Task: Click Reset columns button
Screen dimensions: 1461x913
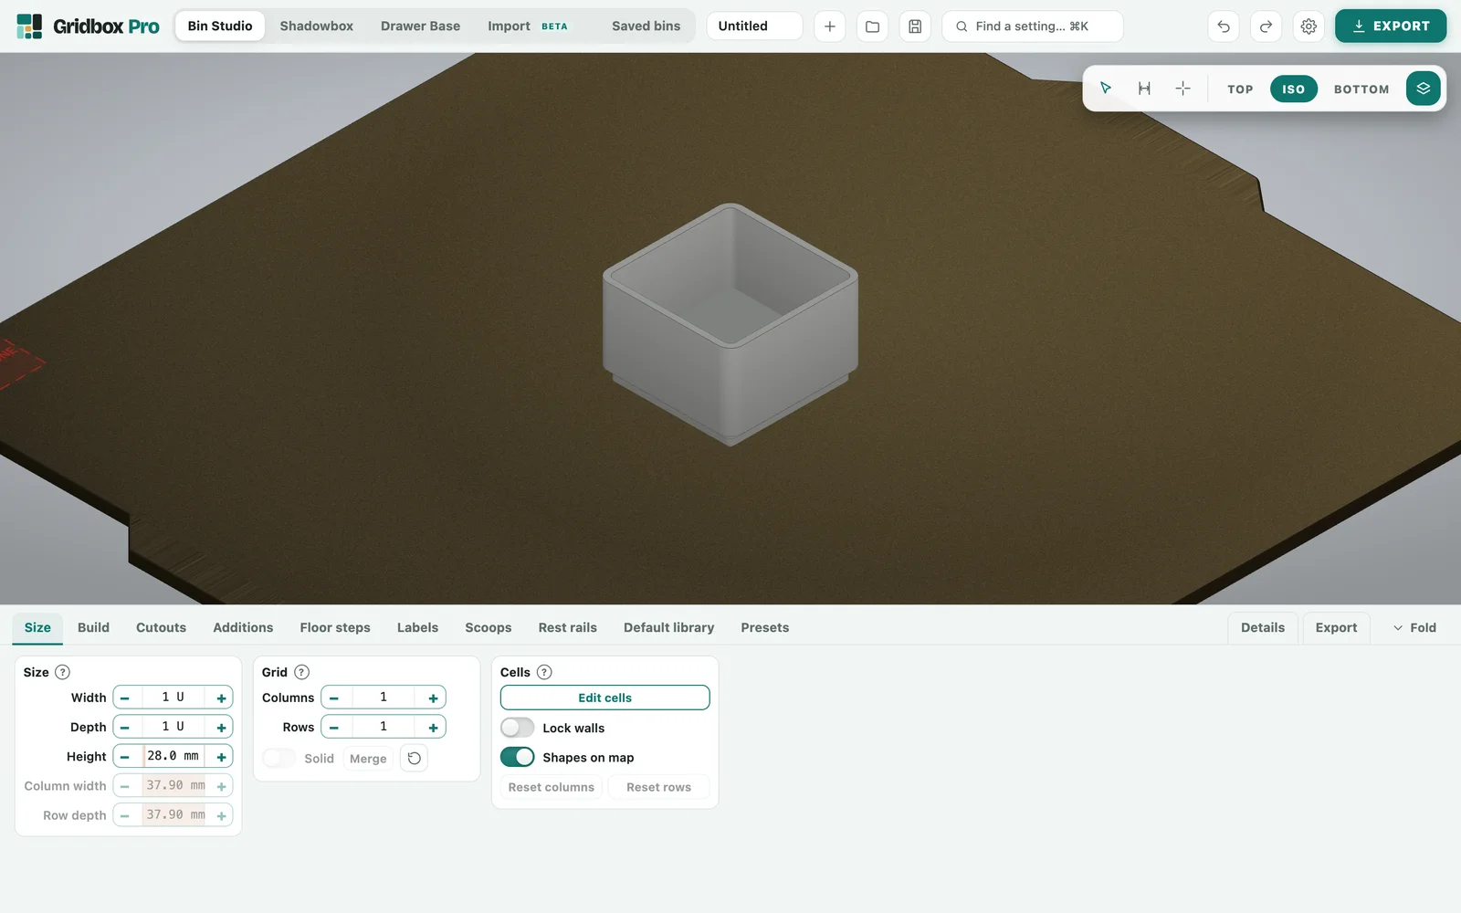Action: click(x=551, y=787)
